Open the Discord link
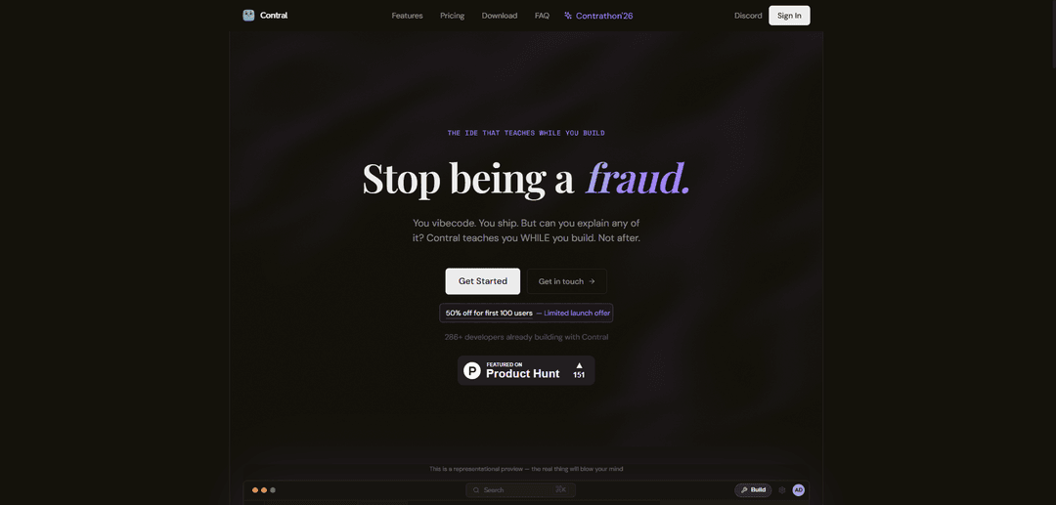Image resolution: width=1056 pixels, height=505 pixels. pyautogui.click(x=748, y=16)
